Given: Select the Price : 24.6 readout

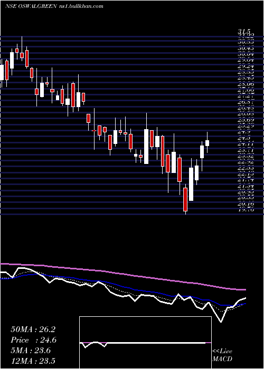Looking at the screenshot, I should click(33, 340).
